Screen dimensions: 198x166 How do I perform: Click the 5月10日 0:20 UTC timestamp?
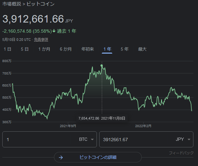point(17,40)
